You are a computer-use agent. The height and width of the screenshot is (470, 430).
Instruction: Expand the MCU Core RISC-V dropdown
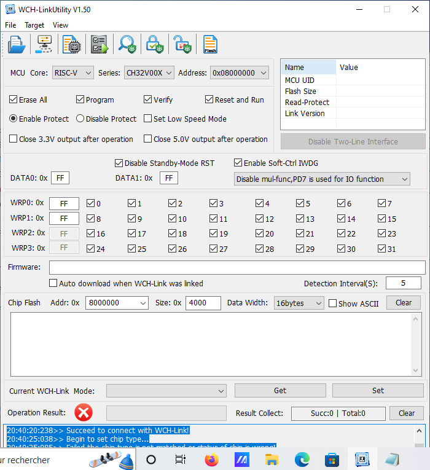pos(72,72)
